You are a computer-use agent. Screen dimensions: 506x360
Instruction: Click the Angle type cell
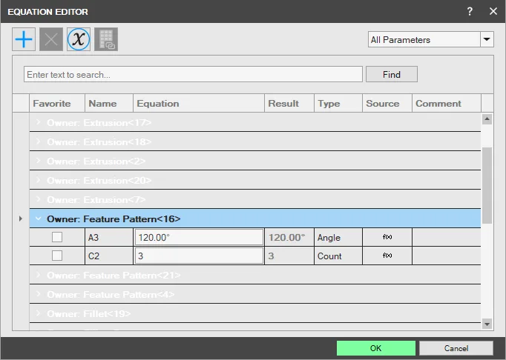tap(338, 237)
